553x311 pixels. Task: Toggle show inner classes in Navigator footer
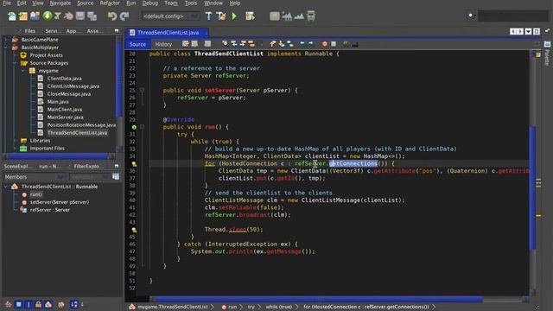point(48,304)
